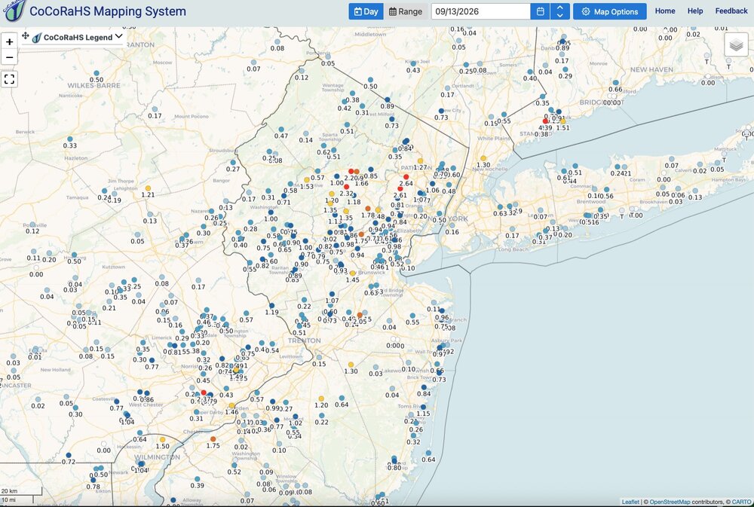Open the Feedback link
Screen dimensions: 754x507
(x=731, y=11)
